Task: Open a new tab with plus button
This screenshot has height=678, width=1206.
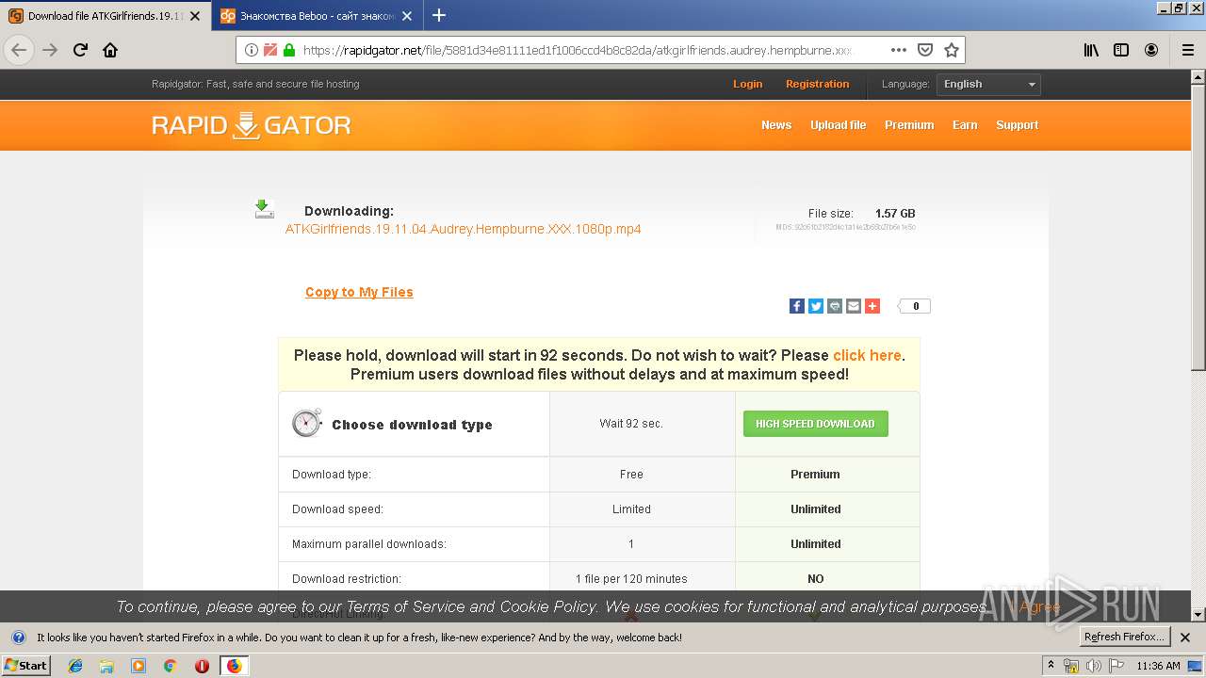Action: click(x=438, y=15)
